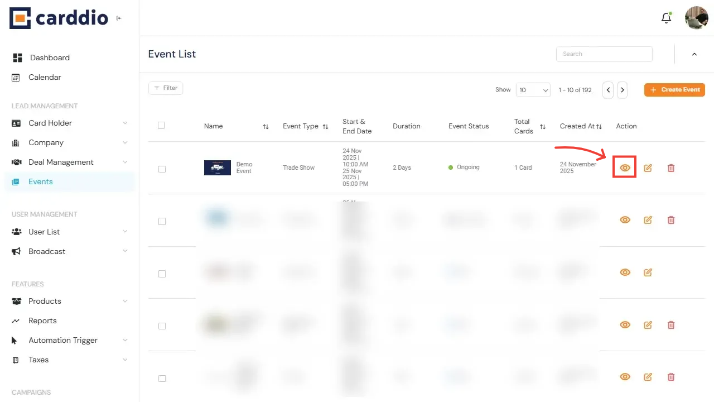The width and height of the screenshot is (714, 402).
Task: Select the Demo Event row checkbox
Action: [162, 169]
